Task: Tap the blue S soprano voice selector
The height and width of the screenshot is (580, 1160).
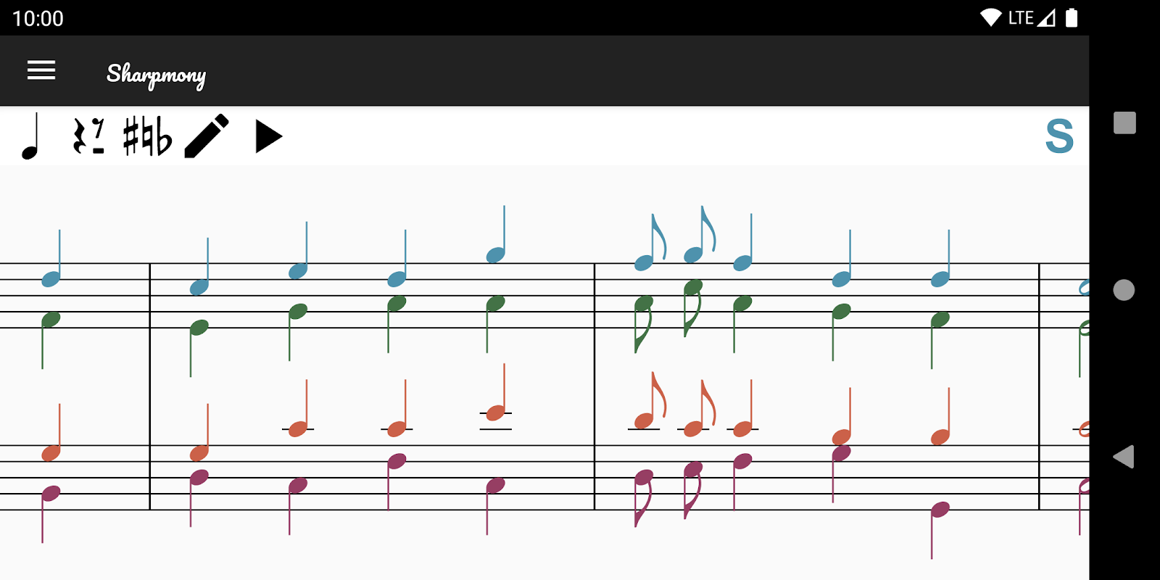Action: click(1059, 136)
